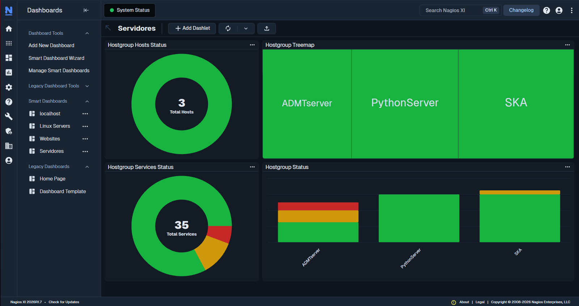
Task: Collapse the Dashboard Tools section
Action: [87, 33]
